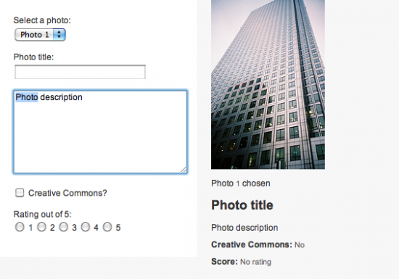Focus the Photo title text field
This screenshot has height=280, width=399.
tap(80, 72)
